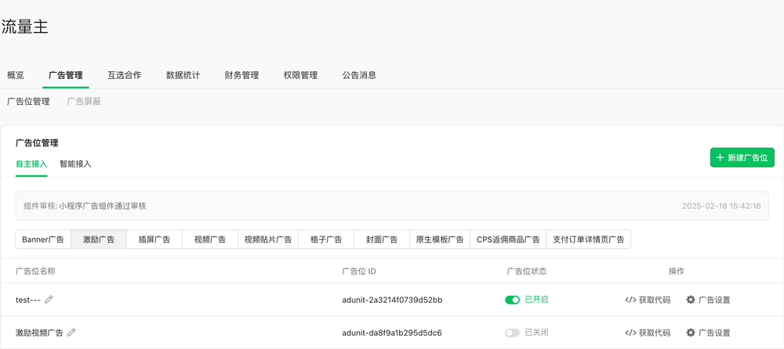
Task: Turn off the 已开启 switch for test---
Action: pyautogui.click(x=513, y=300)
